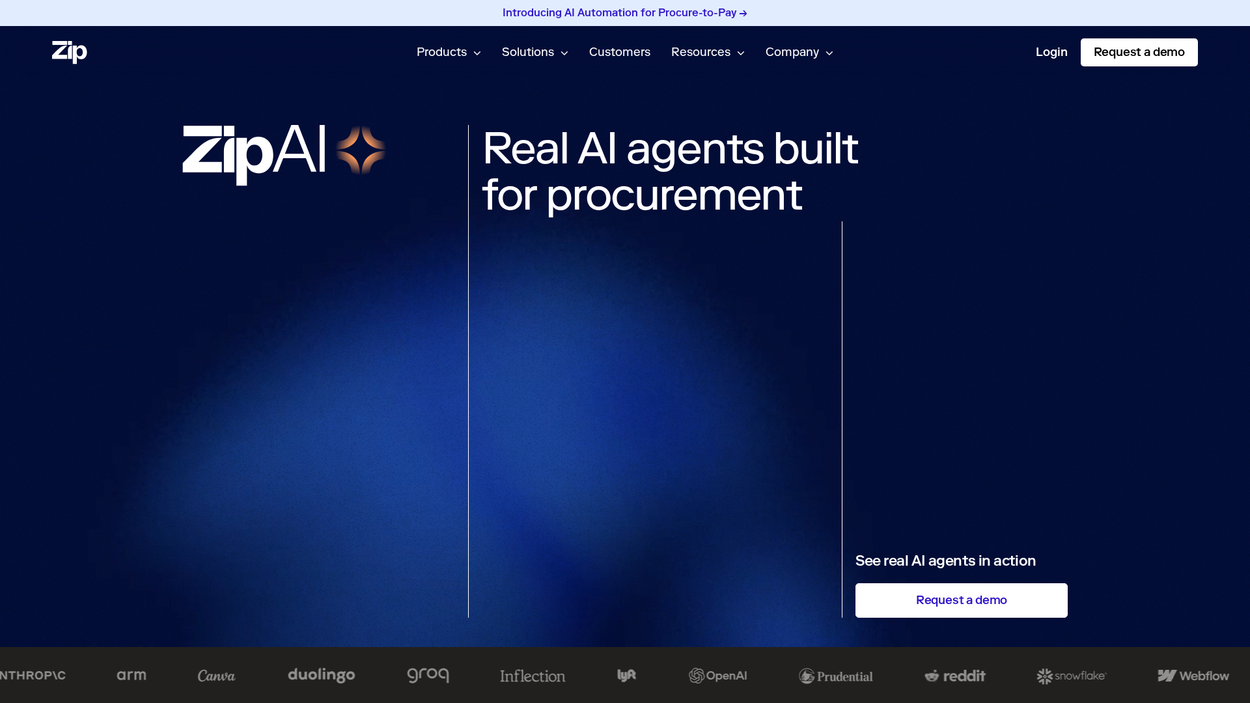Open the Resources dropdown menu
Screen dimensions: 1250x703
[708, 52]
